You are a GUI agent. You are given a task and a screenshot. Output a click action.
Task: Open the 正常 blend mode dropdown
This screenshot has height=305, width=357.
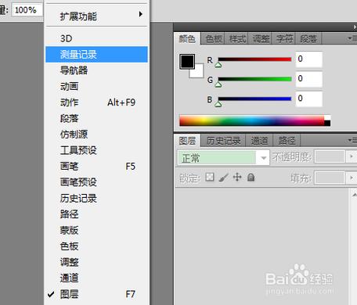223,157
